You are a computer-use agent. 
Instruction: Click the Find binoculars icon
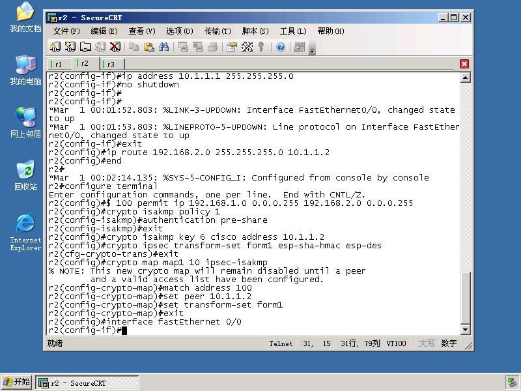[164, 47]
